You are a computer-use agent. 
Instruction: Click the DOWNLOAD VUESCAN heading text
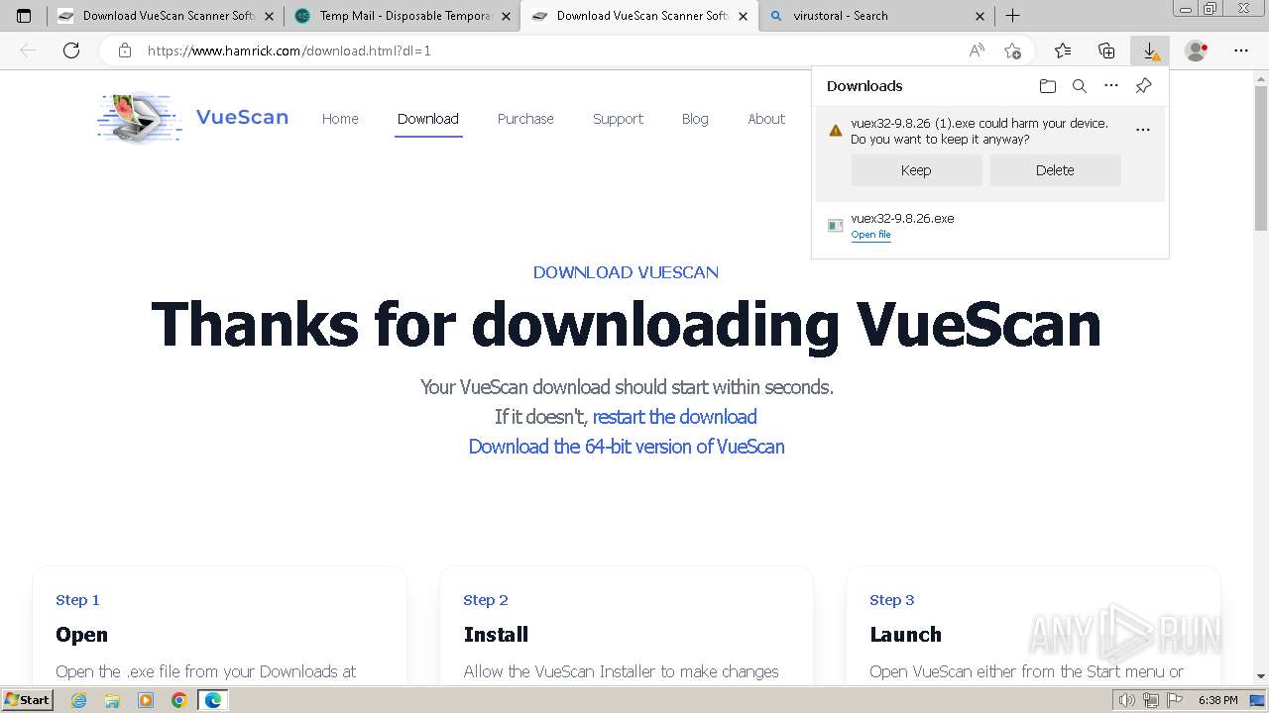coord(626,272)
